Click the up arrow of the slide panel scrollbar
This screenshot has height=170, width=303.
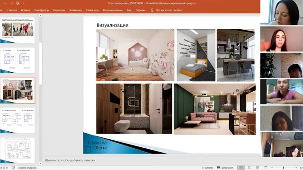click(x=40, y=16)
